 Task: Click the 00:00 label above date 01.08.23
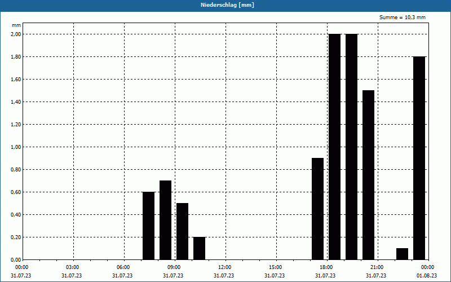tap(428, 267)
